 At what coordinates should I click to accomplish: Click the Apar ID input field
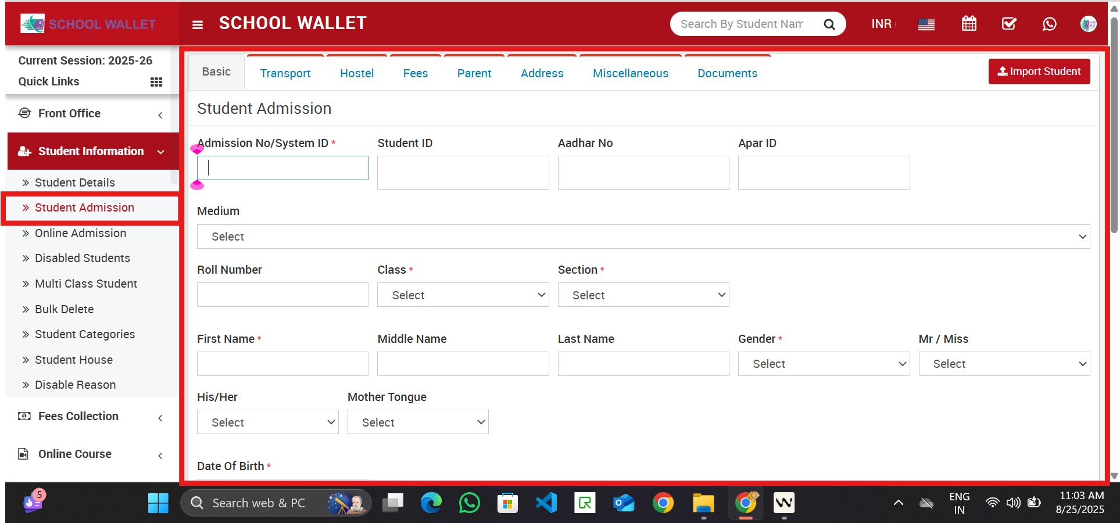click(824, 173)
